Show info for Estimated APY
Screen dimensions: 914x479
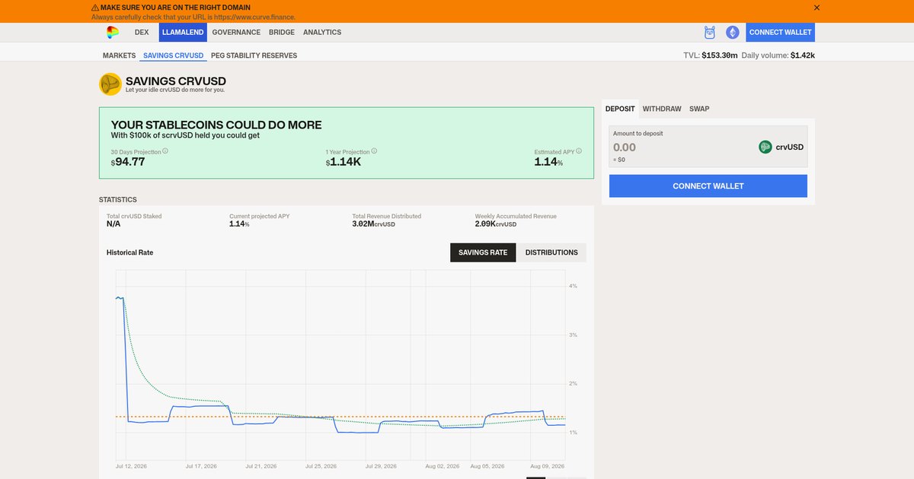click(580, 151)
